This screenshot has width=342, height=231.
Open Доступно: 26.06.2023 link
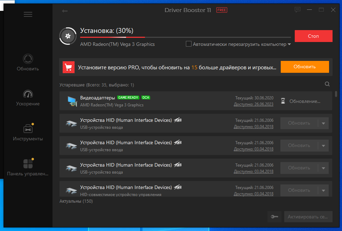253,104
